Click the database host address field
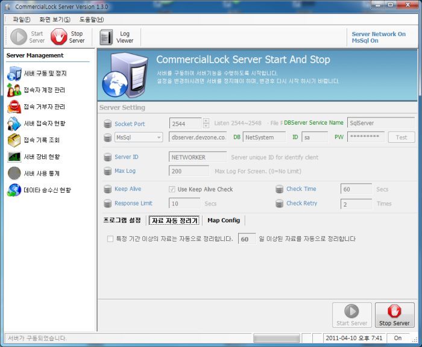Viewport: 422px width, 347px height. (x=198, y=137)
